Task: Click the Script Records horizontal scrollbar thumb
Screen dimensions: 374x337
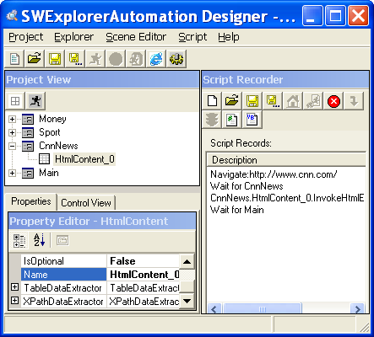Action: pyautogui.click(x=263, y=309)
